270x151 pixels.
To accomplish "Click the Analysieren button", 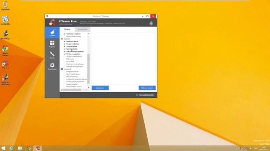I will [100, 88].
